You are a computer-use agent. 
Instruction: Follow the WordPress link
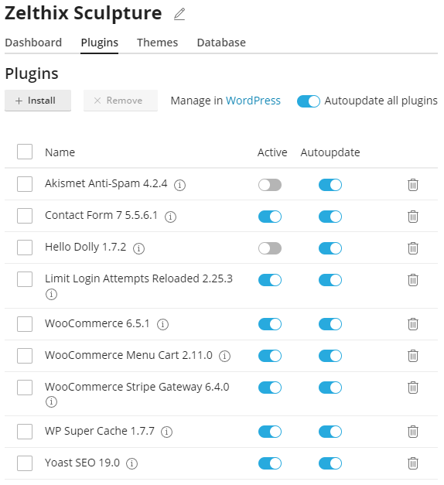click(253, 101)
